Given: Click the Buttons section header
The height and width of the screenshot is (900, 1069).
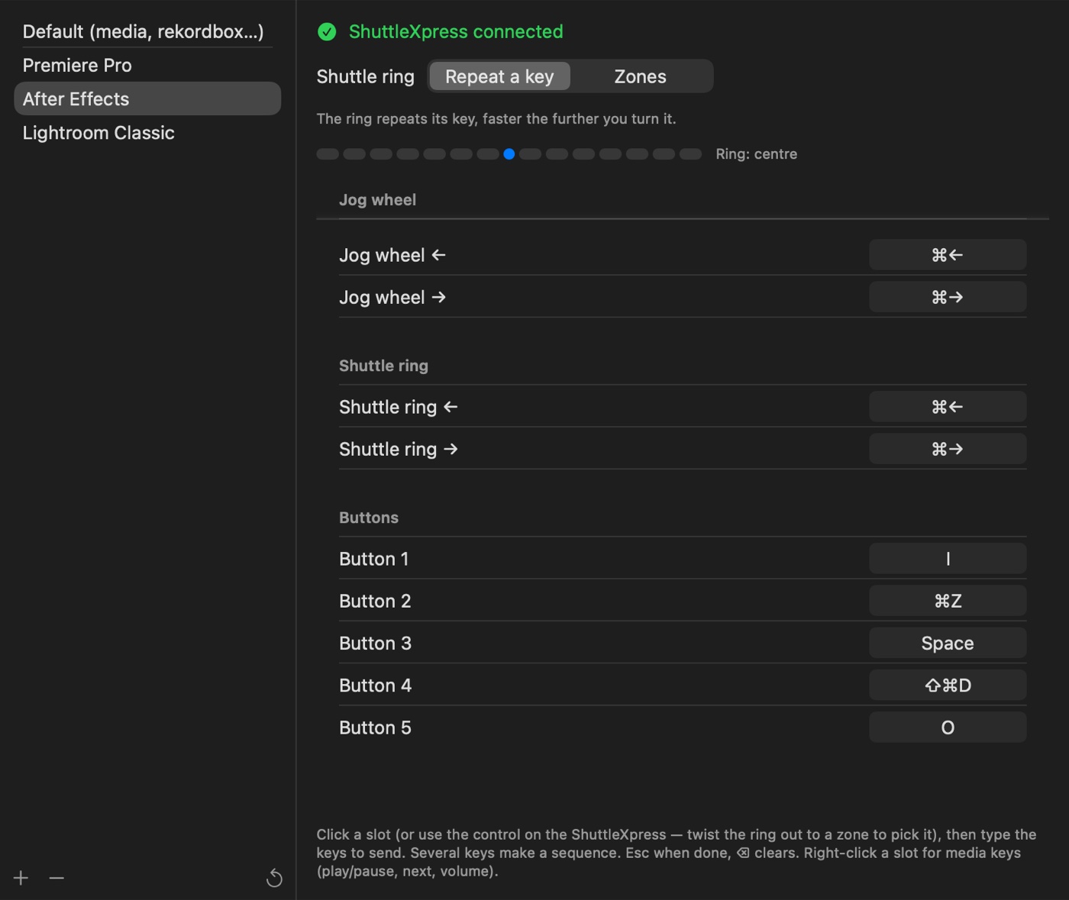Looking at the screenshot, I should click(369, 518).
